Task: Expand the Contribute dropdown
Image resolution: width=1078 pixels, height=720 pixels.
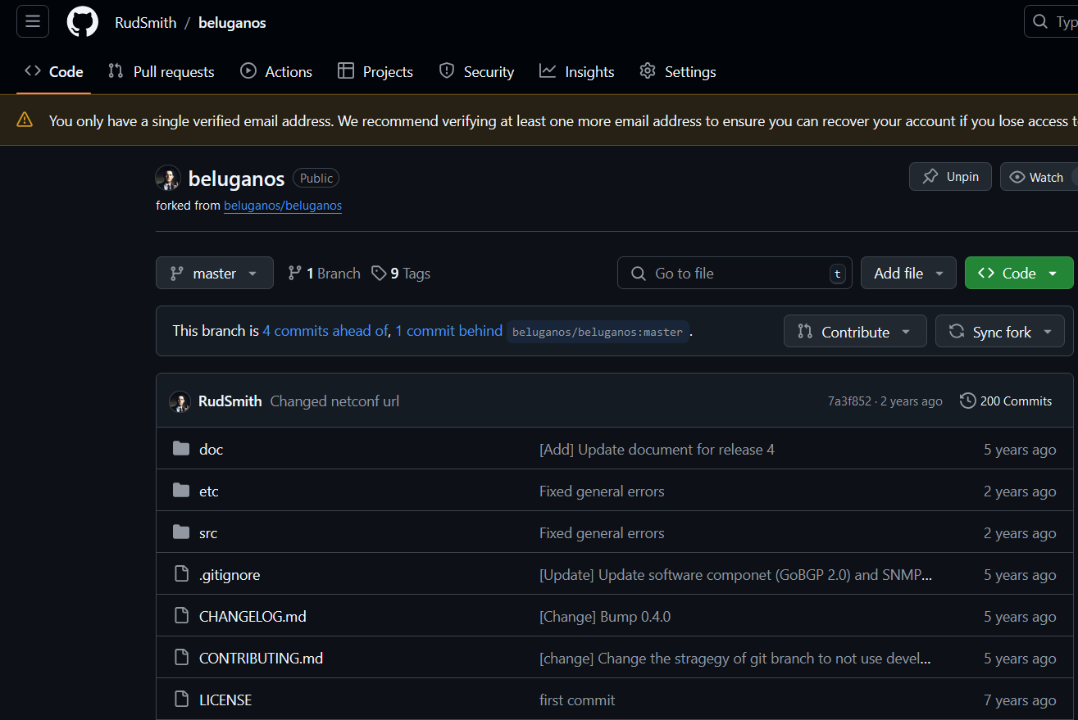Action: pos(855,332)
